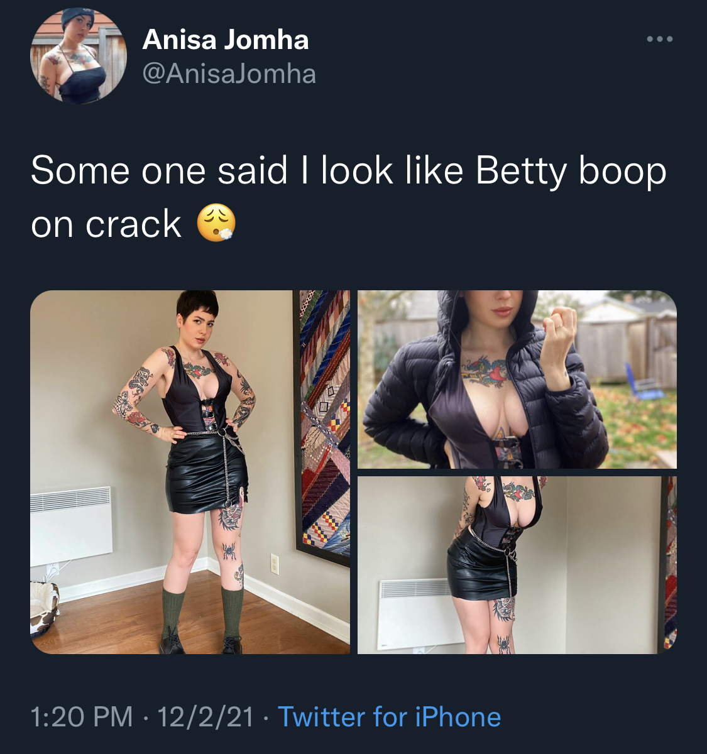Click the 12/2/21 tweet date
707x754 pixels.
206,716
